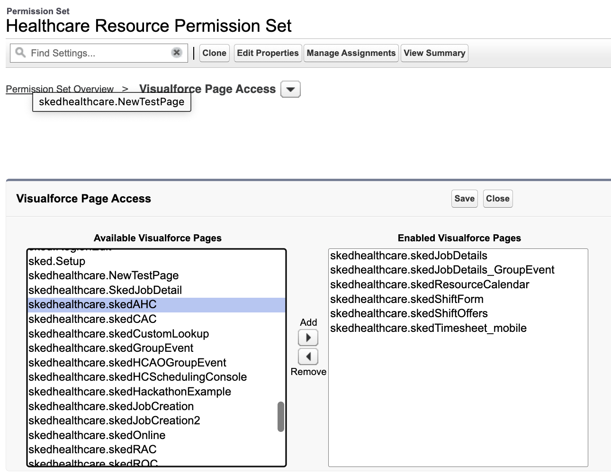Click the Add right-arrow button
The height and width of the screenshot is (476, 611).
[308, 338]
